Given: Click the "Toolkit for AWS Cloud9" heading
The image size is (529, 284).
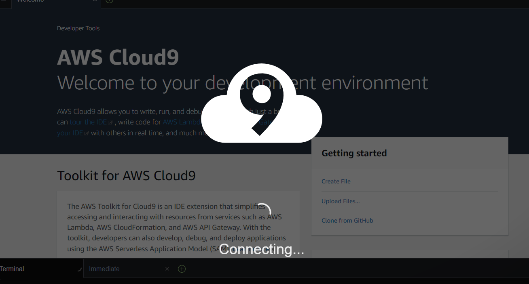Looking at the screenshot, I should (x=127, y=176).
